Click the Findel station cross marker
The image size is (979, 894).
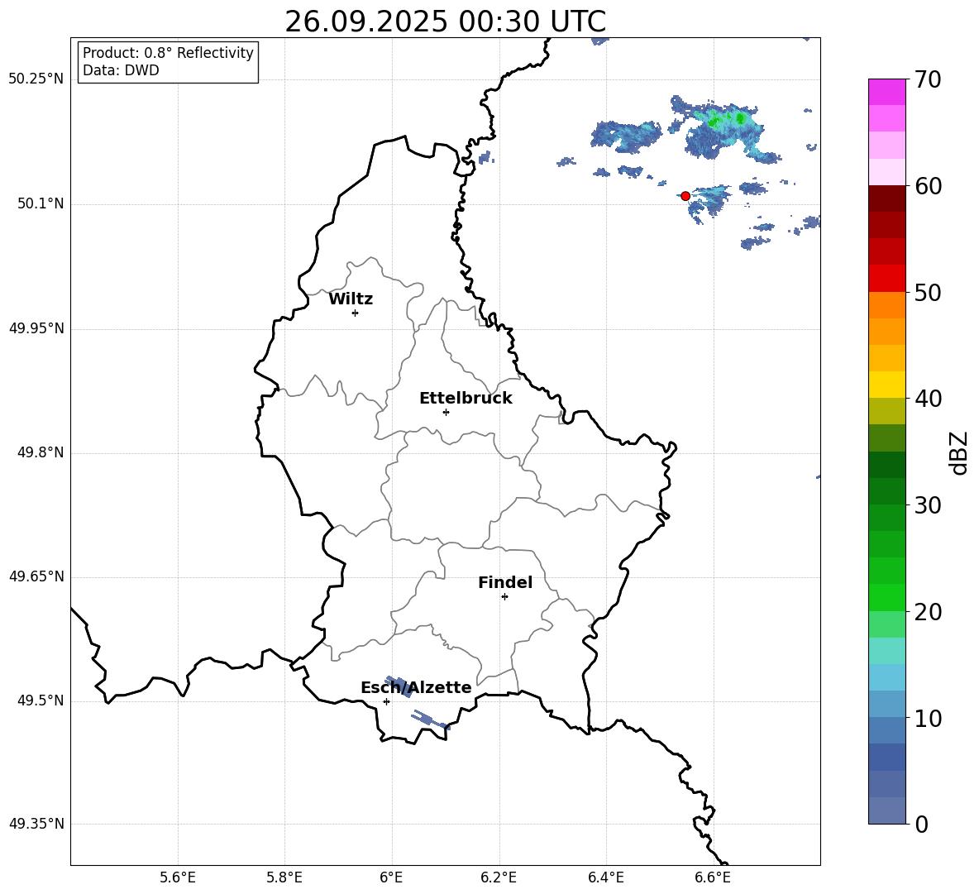[504, 597]
